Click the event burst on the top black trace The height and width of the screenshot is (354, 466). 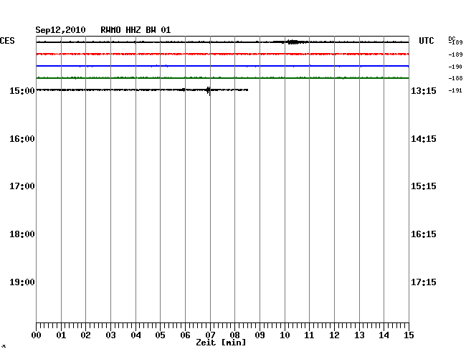(x=293, y=42)
